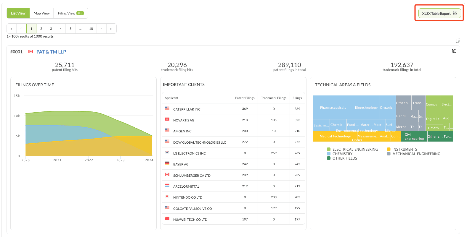This screenshot has width=467, height=237.
Task: Open the PAT & TM LLP link
Action: click(51, 52)
